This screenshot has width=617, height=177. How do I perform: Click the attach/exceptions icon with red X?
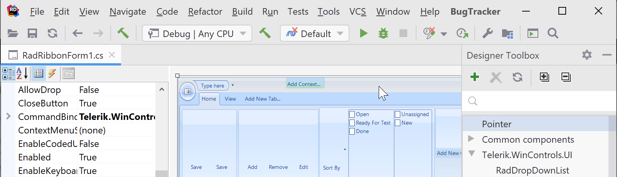coord(429,33)
